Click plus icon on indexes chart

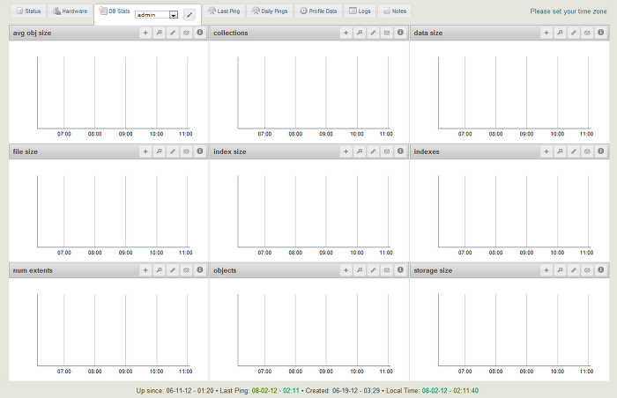[546, 151]
